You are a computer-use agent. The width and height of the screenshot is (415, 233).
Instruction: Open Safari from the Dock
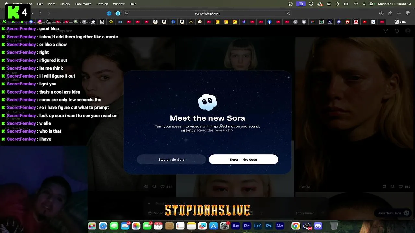103,226
